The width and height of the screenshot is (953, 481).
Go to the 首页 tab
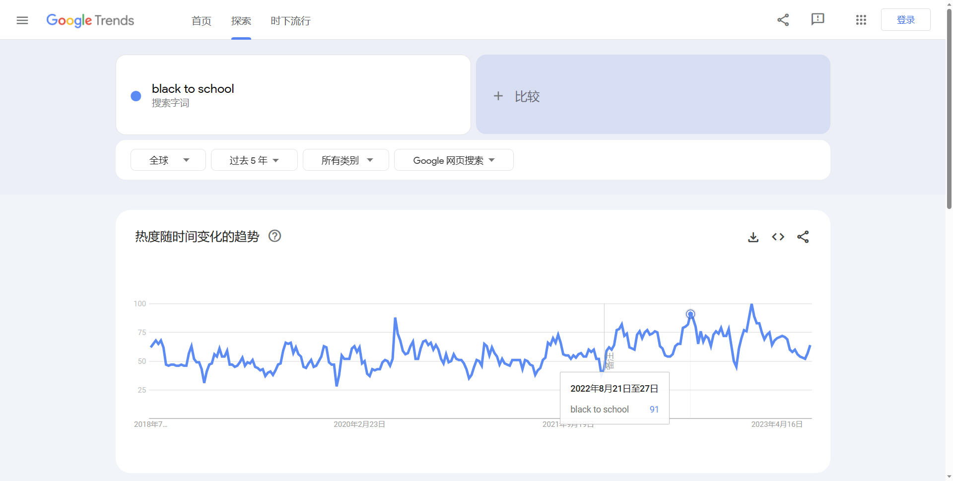click(x=202, y=21)
